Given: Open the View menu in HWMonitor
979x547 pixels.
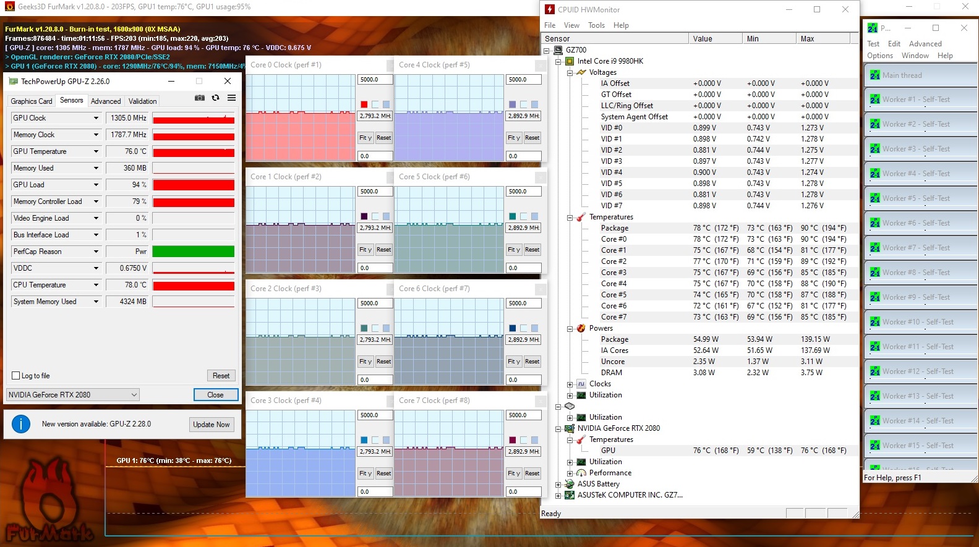Looking at the screenshot, I should click(571, 25).
